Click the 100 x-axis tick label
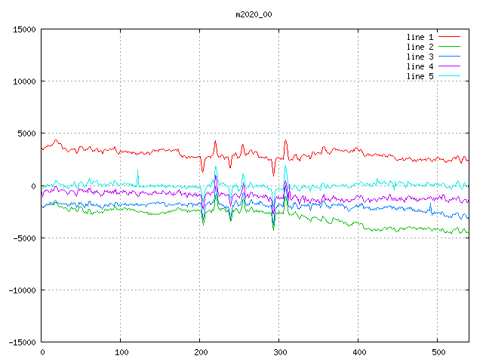The width and height of the screenshot is (483, 362). coord(121,352)
